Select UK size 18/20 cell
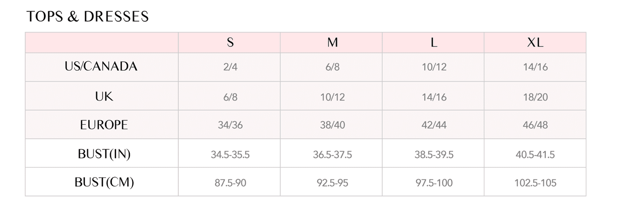The image size is (618, 214). click(x=535, y=97)
